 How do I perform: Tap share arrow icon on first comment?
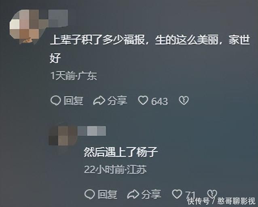[x=99, y=101]
